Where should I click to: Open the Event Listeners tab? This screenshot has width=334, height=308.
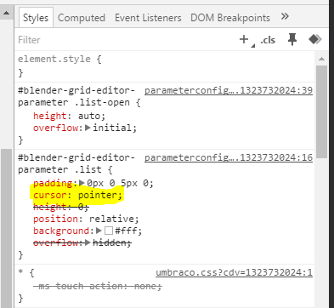coord(148,18)
